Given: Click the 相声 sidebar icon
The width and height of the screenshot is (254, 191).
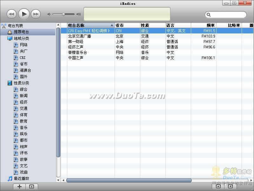Looking at the screenshot, I should 16,147.
